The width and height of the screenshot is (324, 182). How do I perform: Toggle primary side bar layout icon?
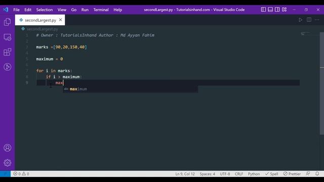263,10
